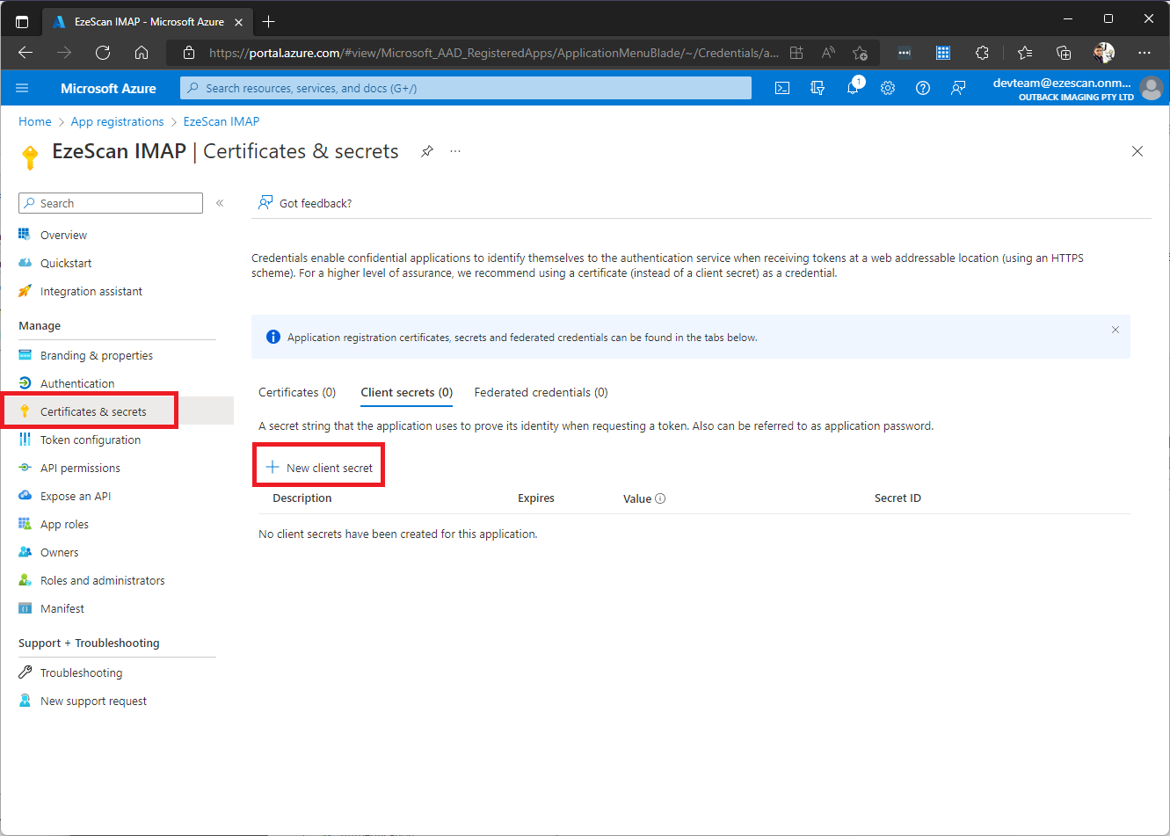Switch to the Certificates (0) tab
Viewport: 1170px width, 836px height.
click(297, 392)
